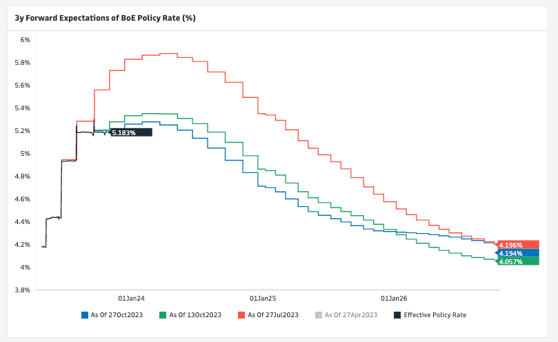Click the chart title about BoE Policy Rate
This screenshot has height=342, width=558.
click(106, 18)
